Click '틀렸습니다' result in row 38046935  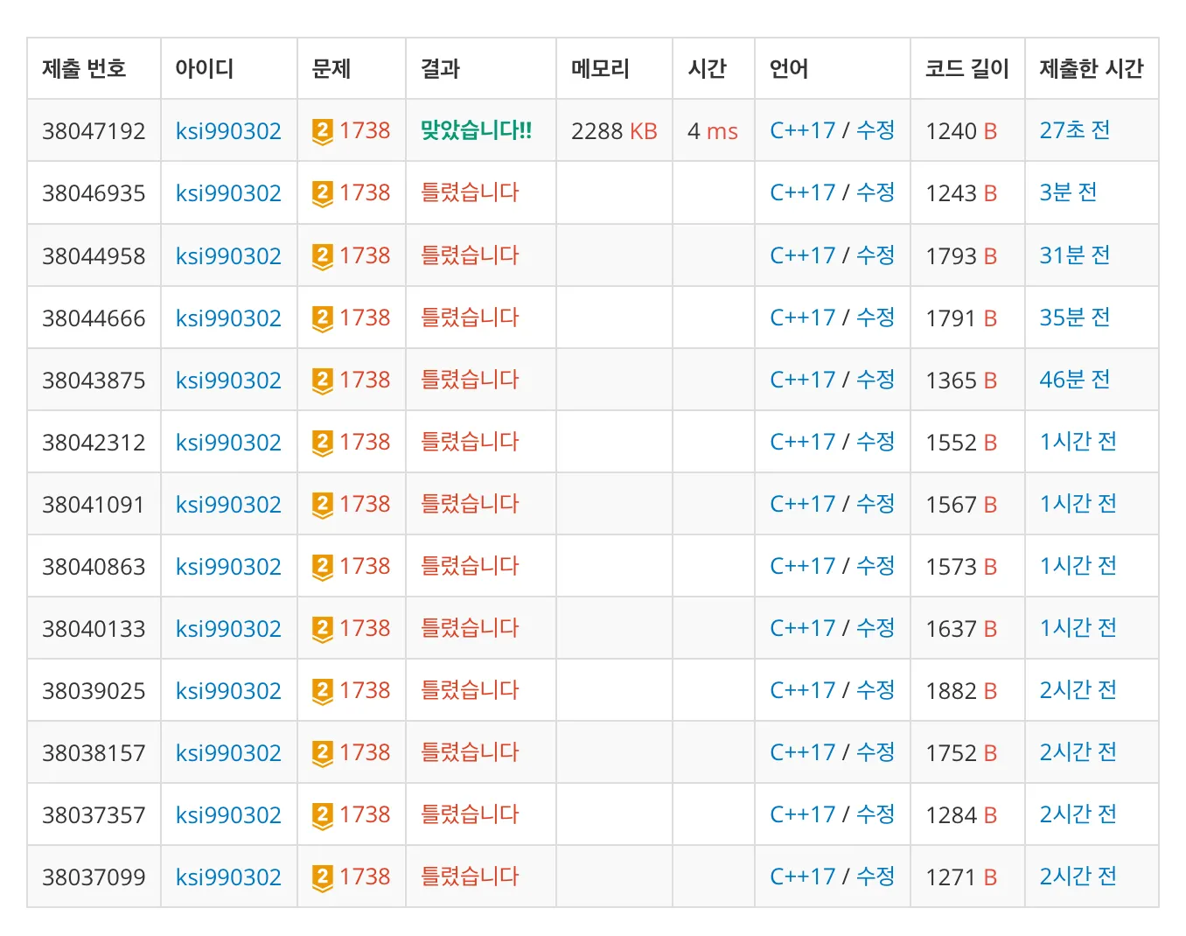point(470,193)
